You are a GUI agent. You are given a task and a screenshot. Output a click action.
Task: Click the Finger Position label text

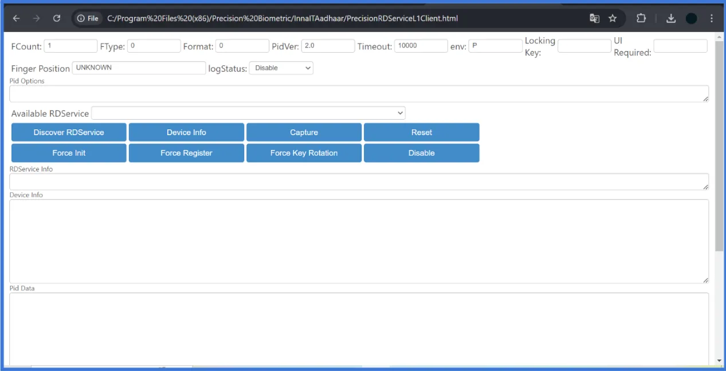coord(40,69)
